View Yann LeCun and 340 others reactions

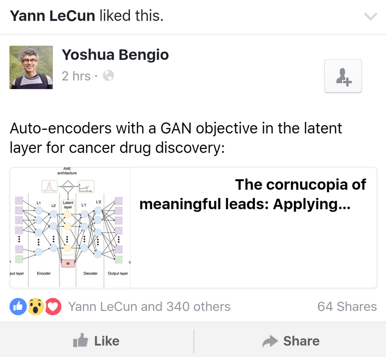tap(149, 307)
